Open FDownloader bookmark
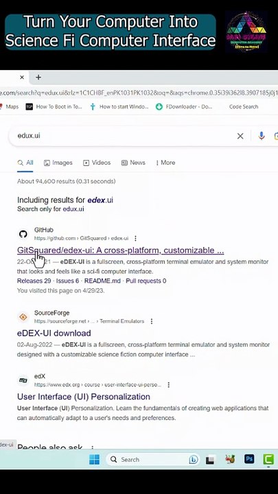 click(x=184, y=107)
